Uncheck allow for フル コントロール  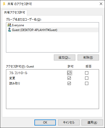[x=69, y=73]
